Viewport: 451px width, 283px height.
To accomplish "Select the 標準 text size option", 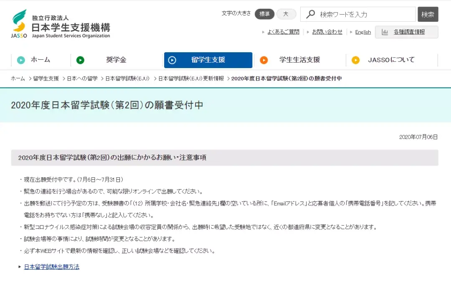I will click(x=264, y=14).
